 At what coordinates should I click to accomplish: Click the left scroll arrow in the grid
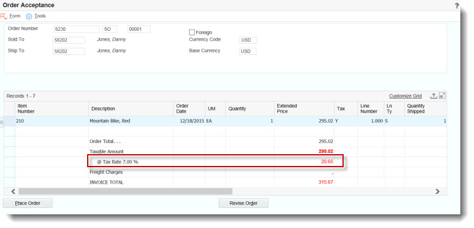click(13, 191)
